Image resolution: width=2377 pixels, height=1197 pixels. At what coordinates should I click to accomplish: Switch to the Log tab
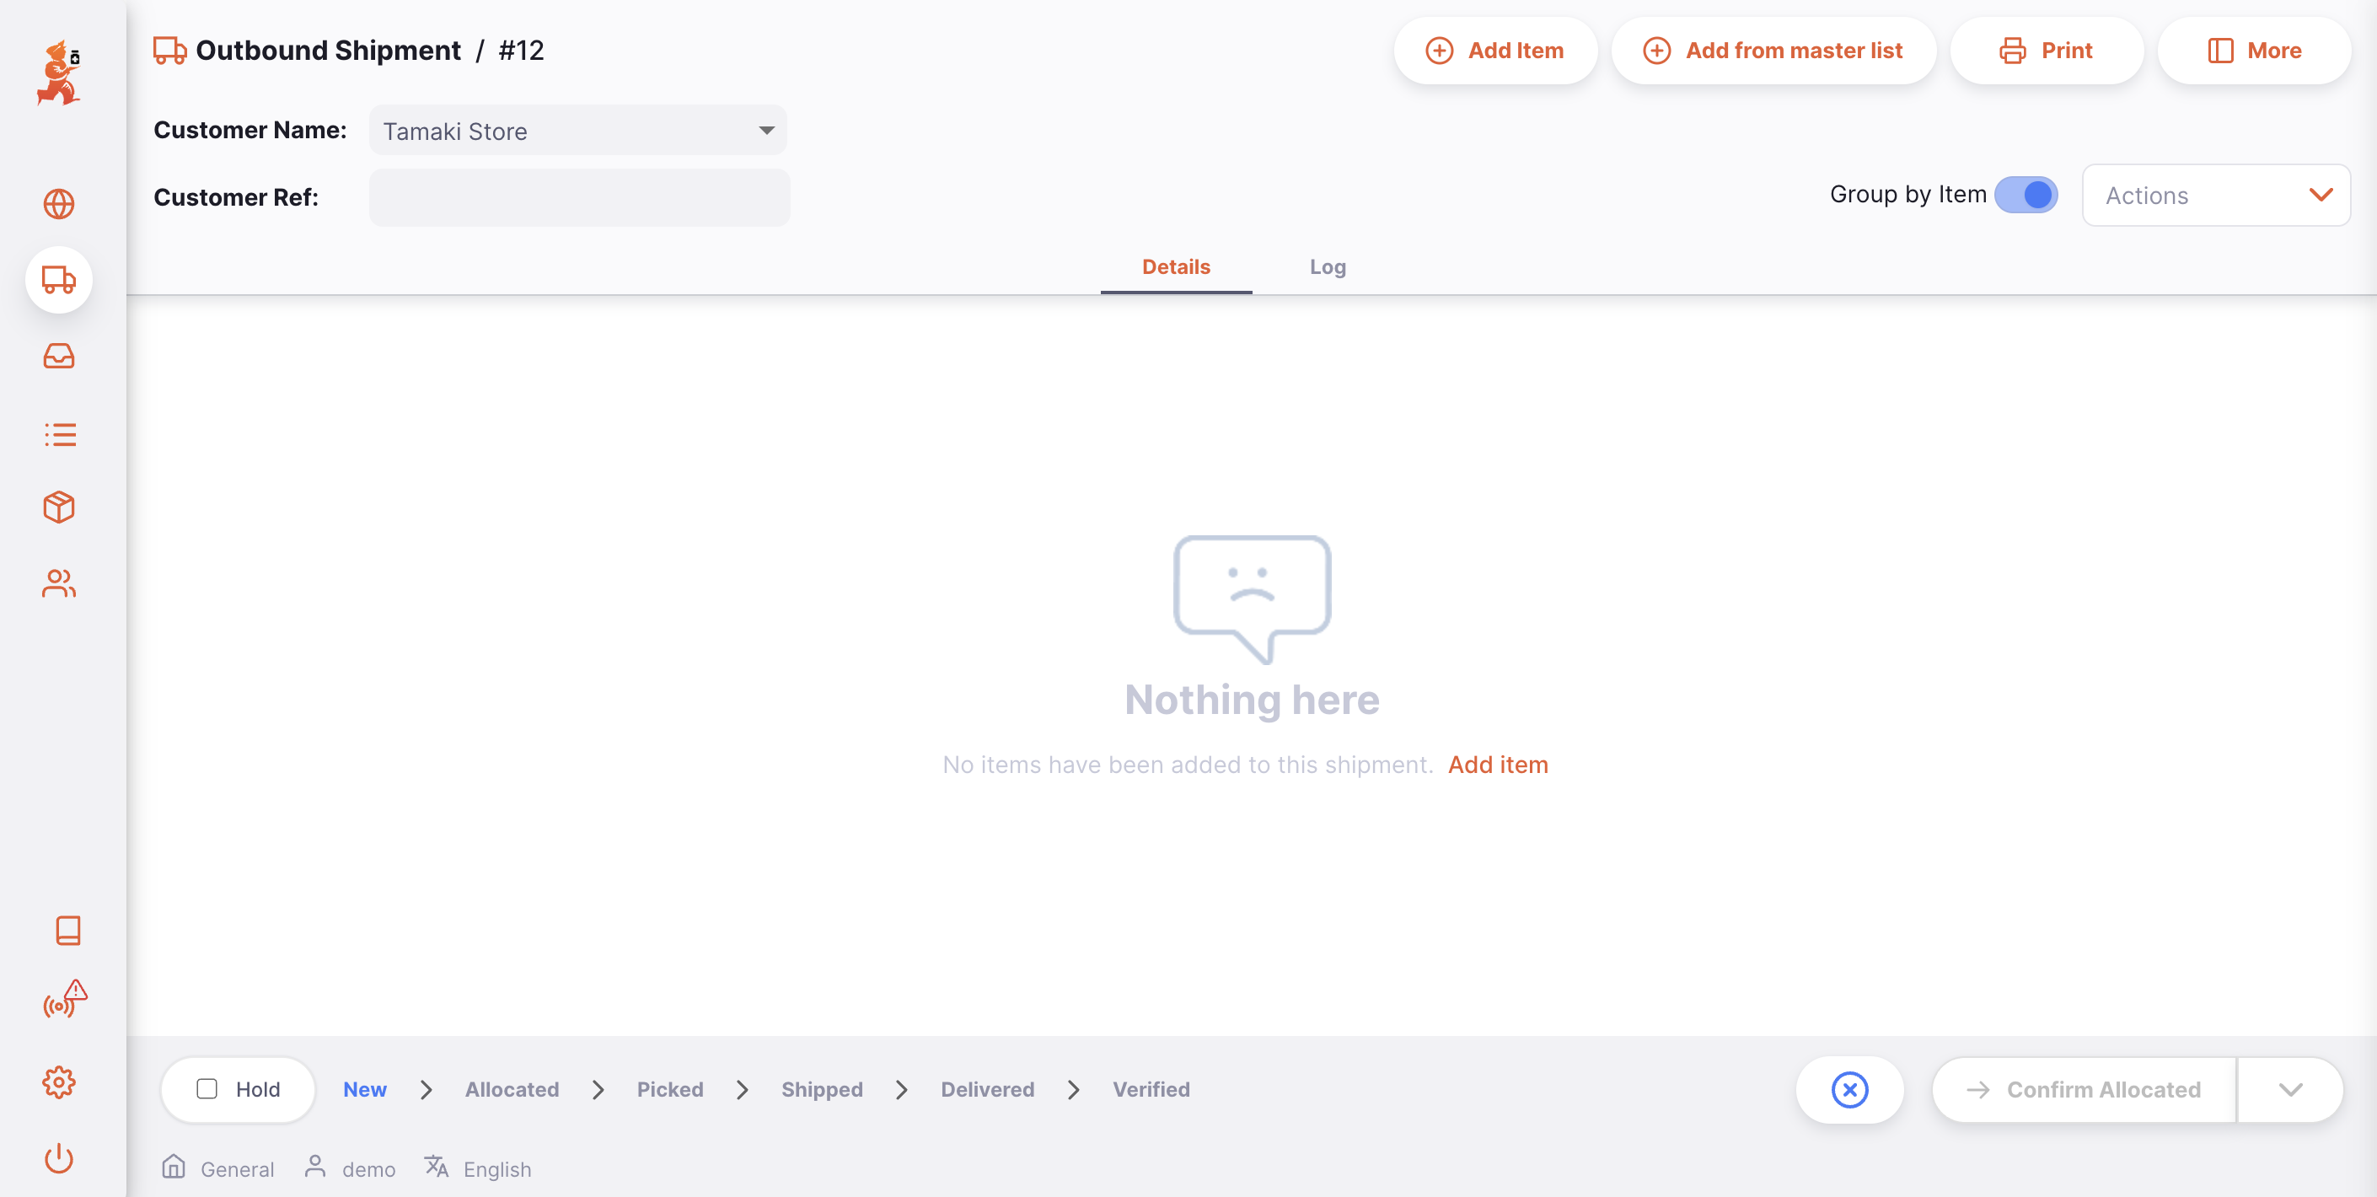(x=1327, y=266)
